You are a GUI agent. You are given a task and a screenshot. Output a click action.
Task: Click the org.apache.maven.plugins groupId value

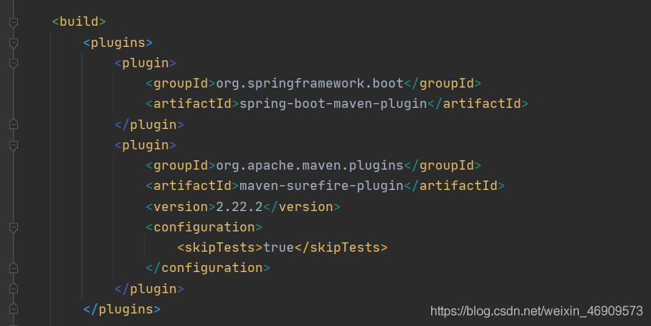coord(310,166)
